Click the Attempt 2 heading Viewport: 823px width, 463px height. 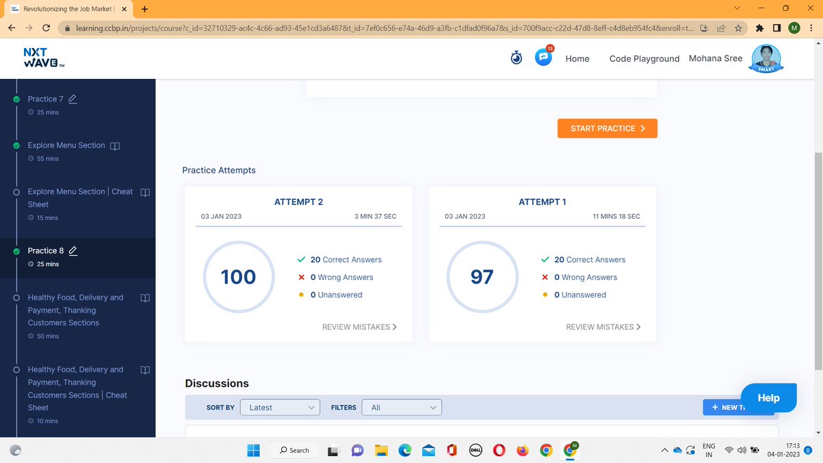(298, 202)
